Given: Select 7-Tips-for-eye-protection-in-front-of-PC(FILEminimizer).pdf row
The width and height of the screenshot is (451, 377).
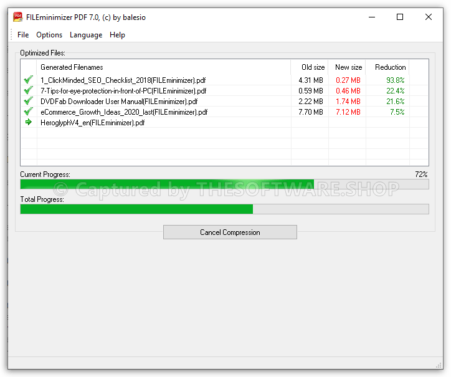Looking at the screenshot, I should tap(224, 90).
